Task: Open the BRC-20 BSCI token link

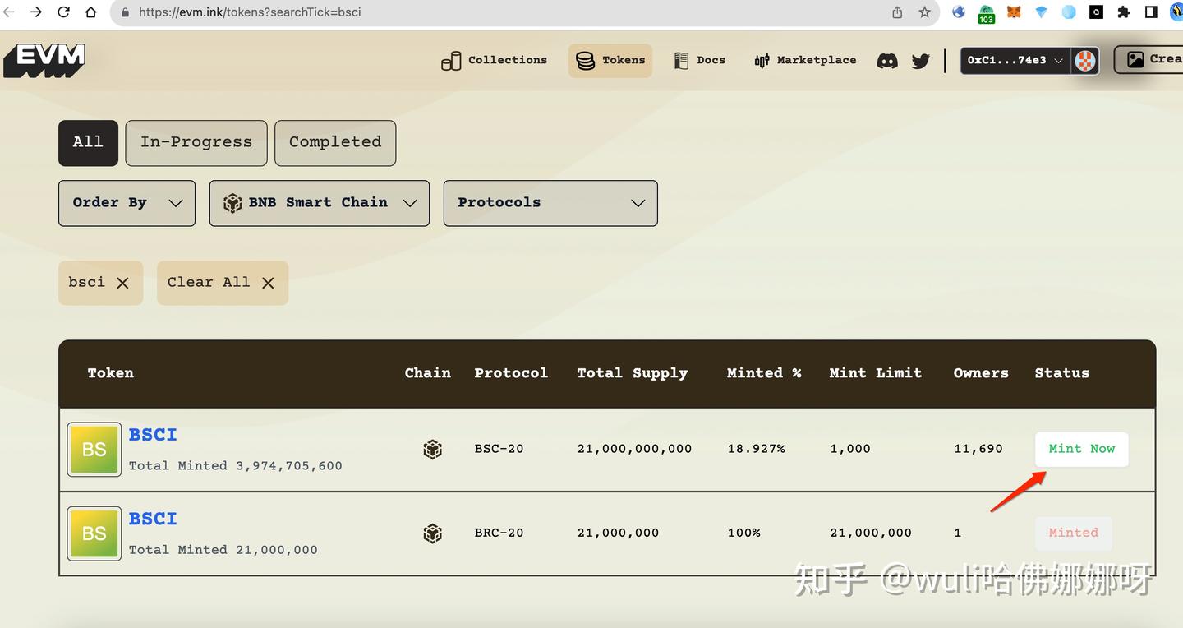Action: [153, 519]
